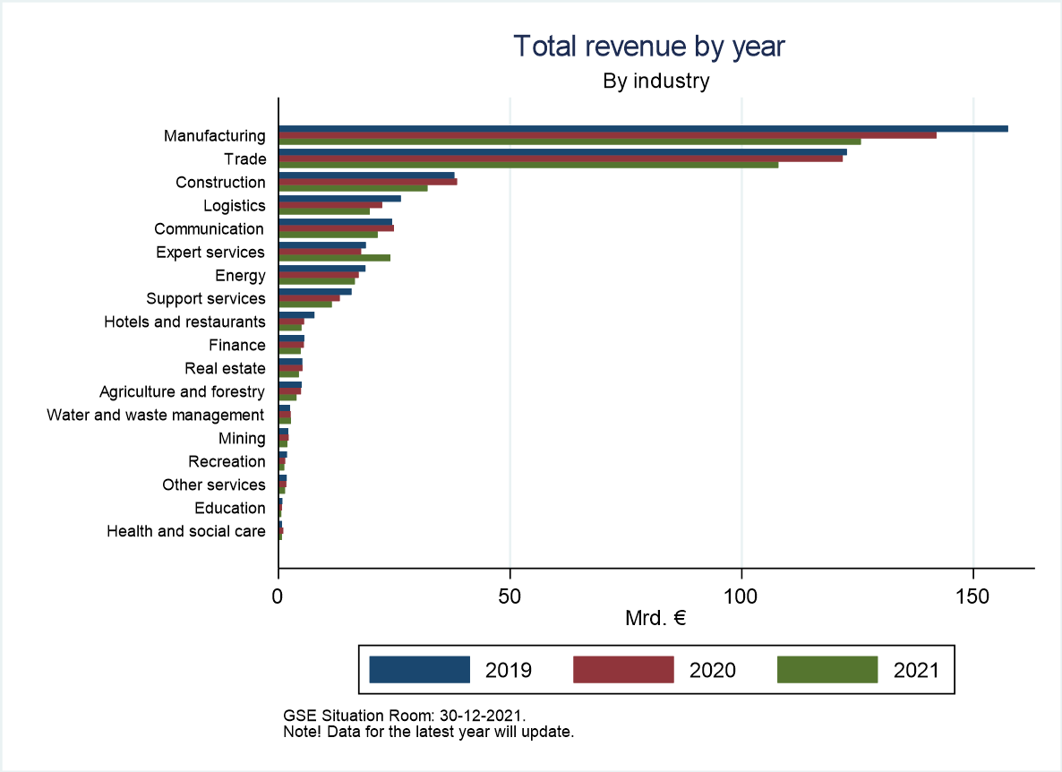Click the GSE Situation Room date note
Screen dimensions: 1062x772
pos(403,716)
